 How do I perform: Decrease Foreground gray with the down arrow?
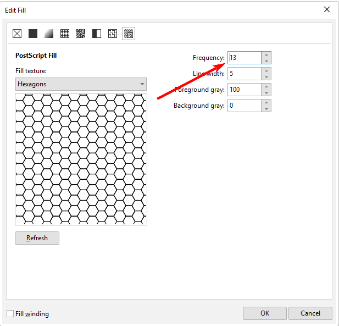[x=266, y=93]
